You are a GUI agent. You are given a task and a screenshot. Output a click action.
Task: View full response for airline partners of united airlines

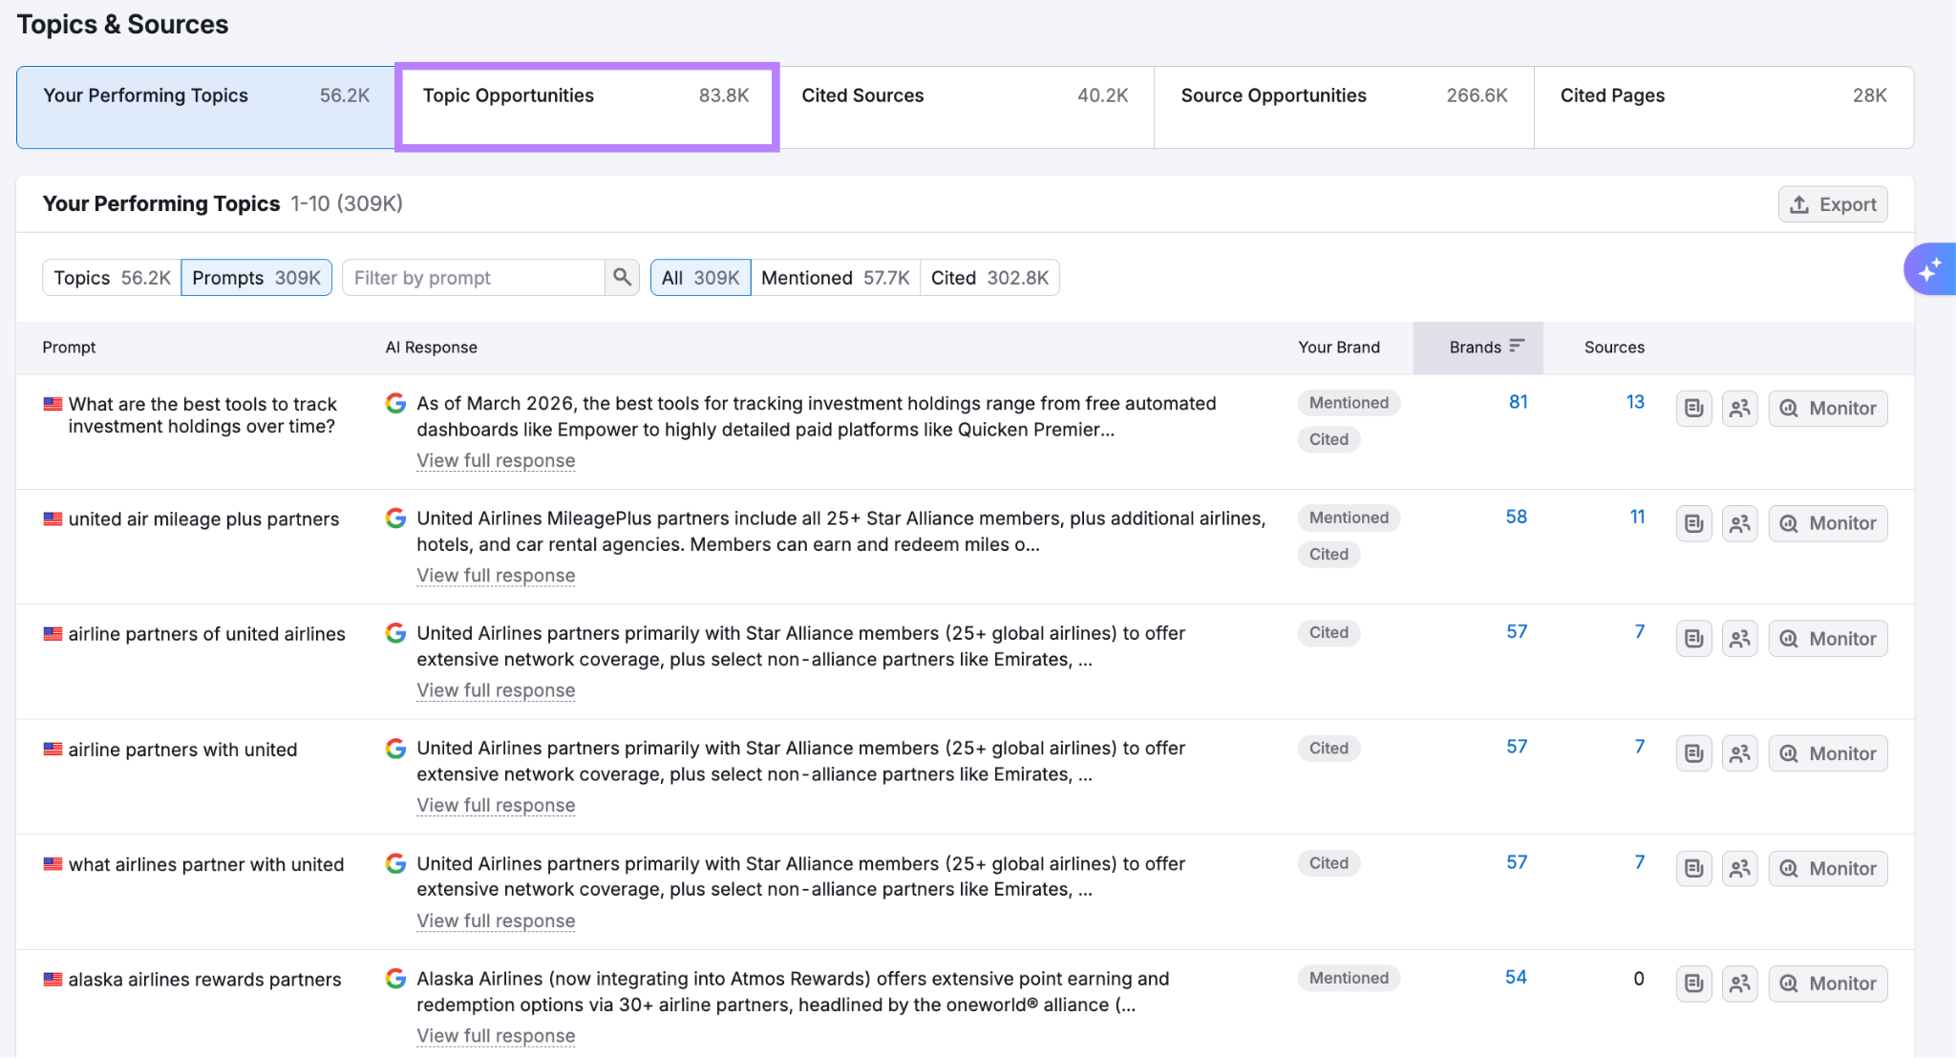pyautogui.click(x=496, y=690)
